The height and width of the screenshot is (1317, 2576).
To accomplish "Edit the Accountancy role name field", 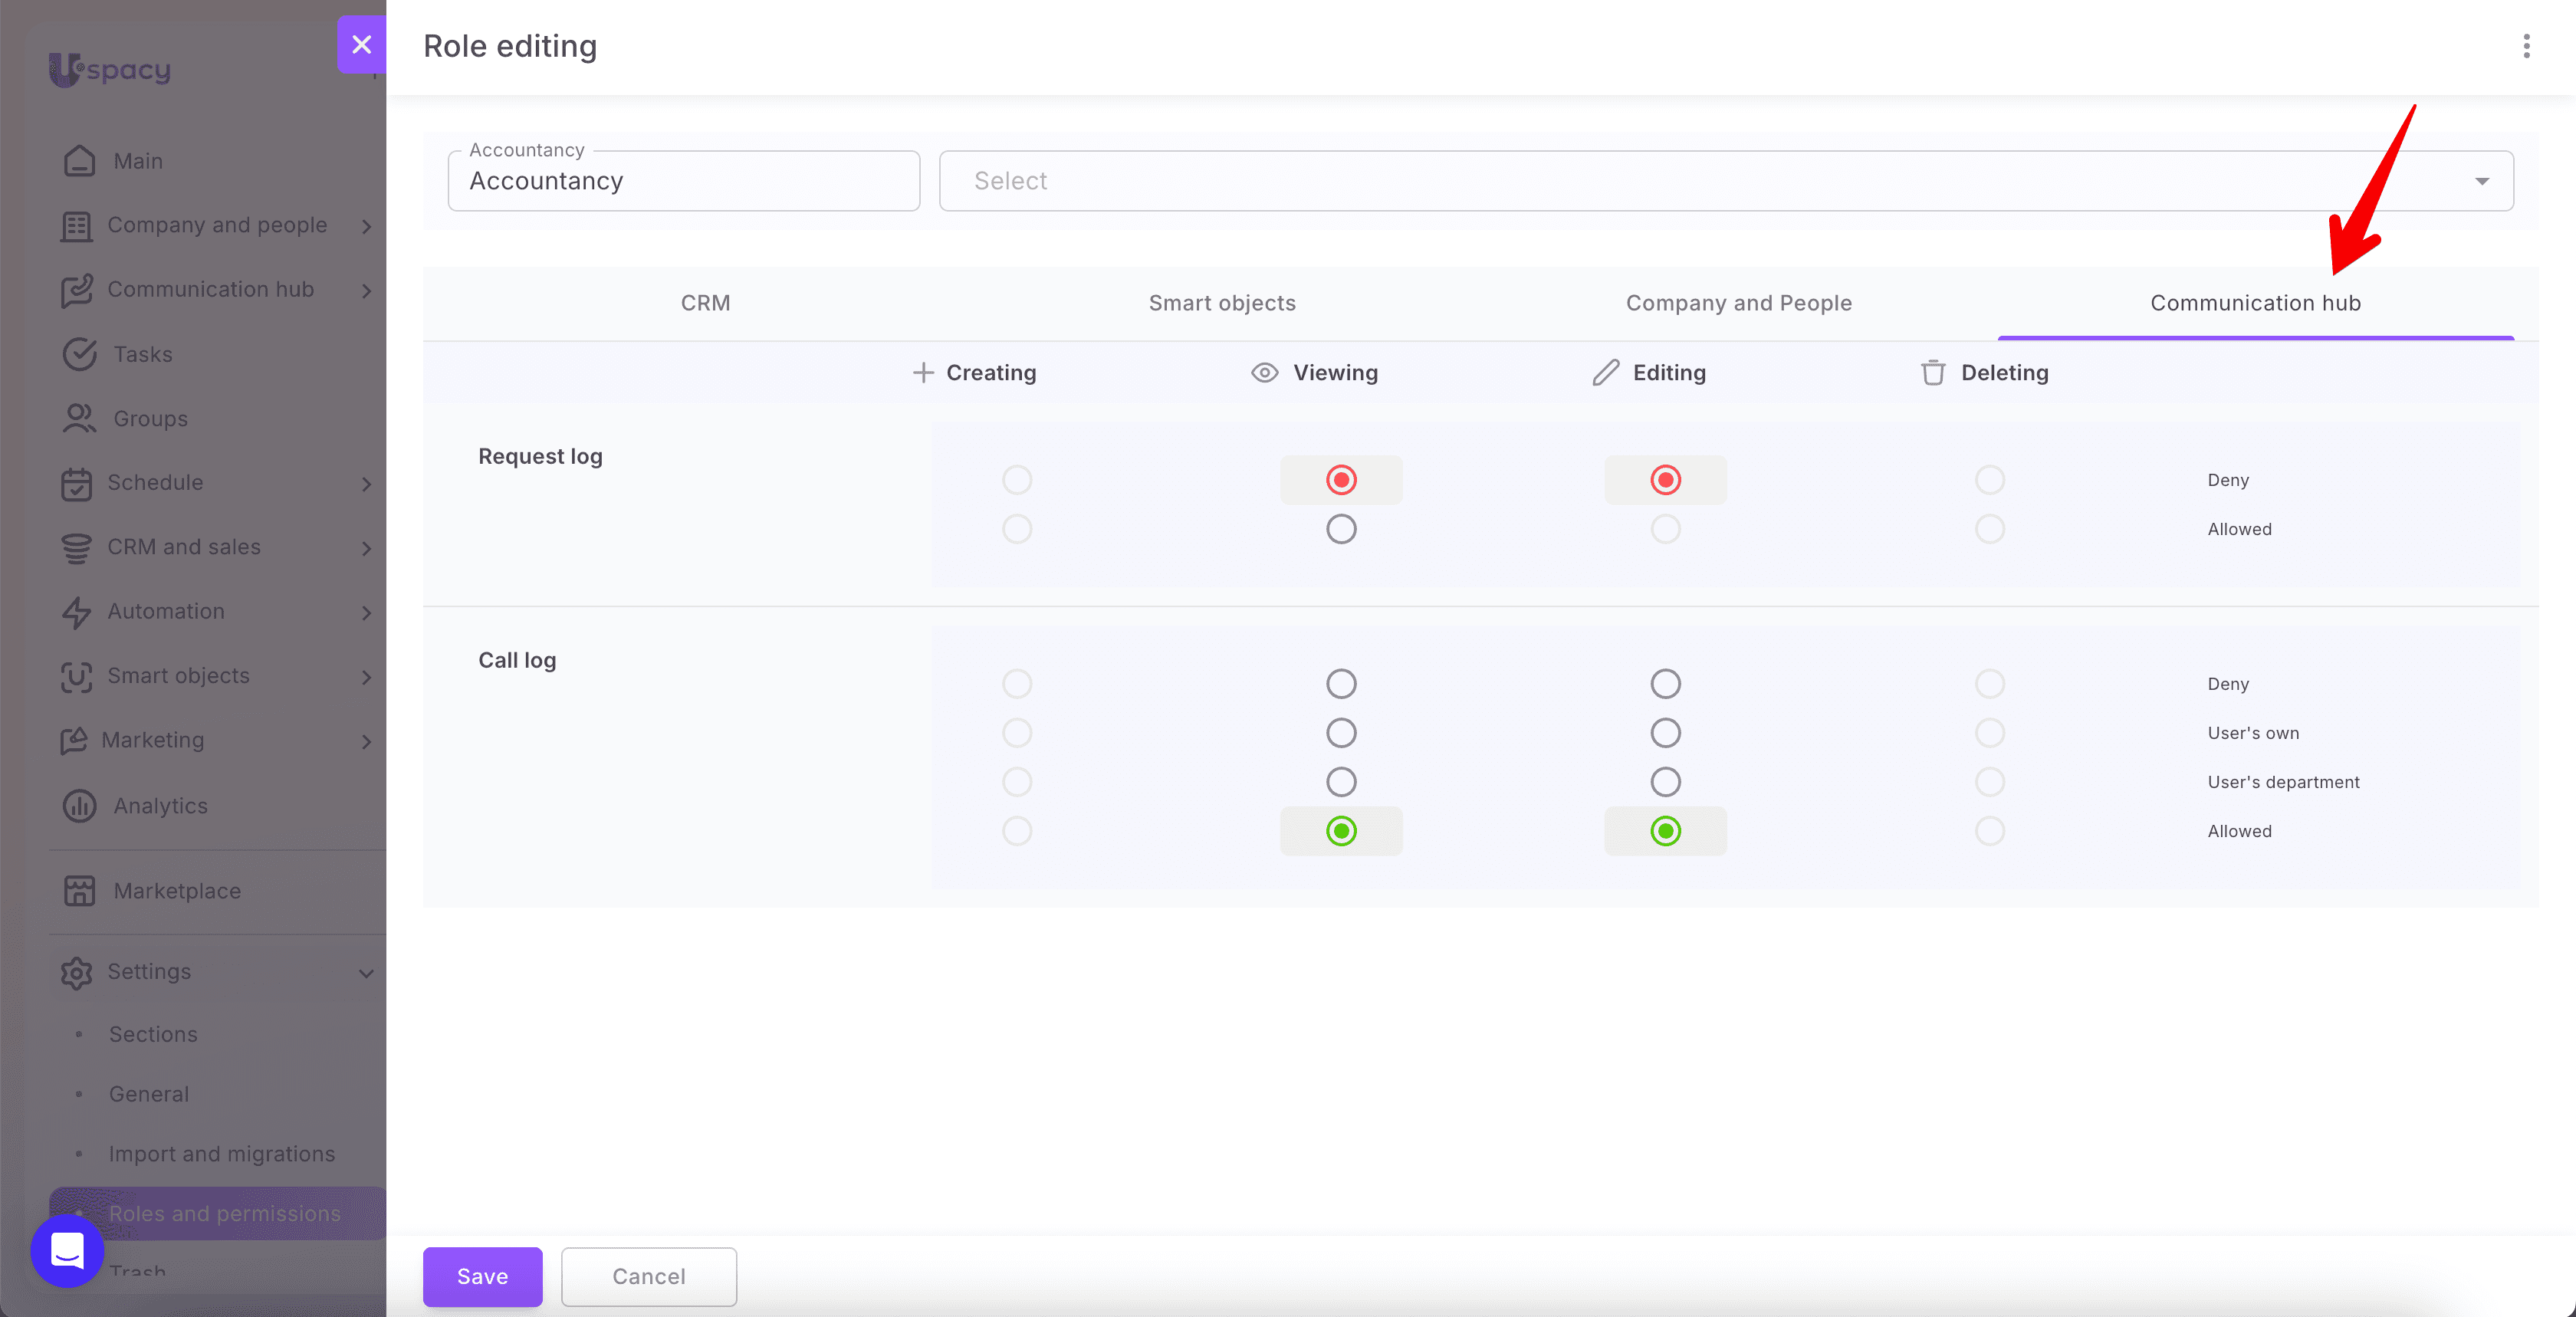I will point(683,181).
